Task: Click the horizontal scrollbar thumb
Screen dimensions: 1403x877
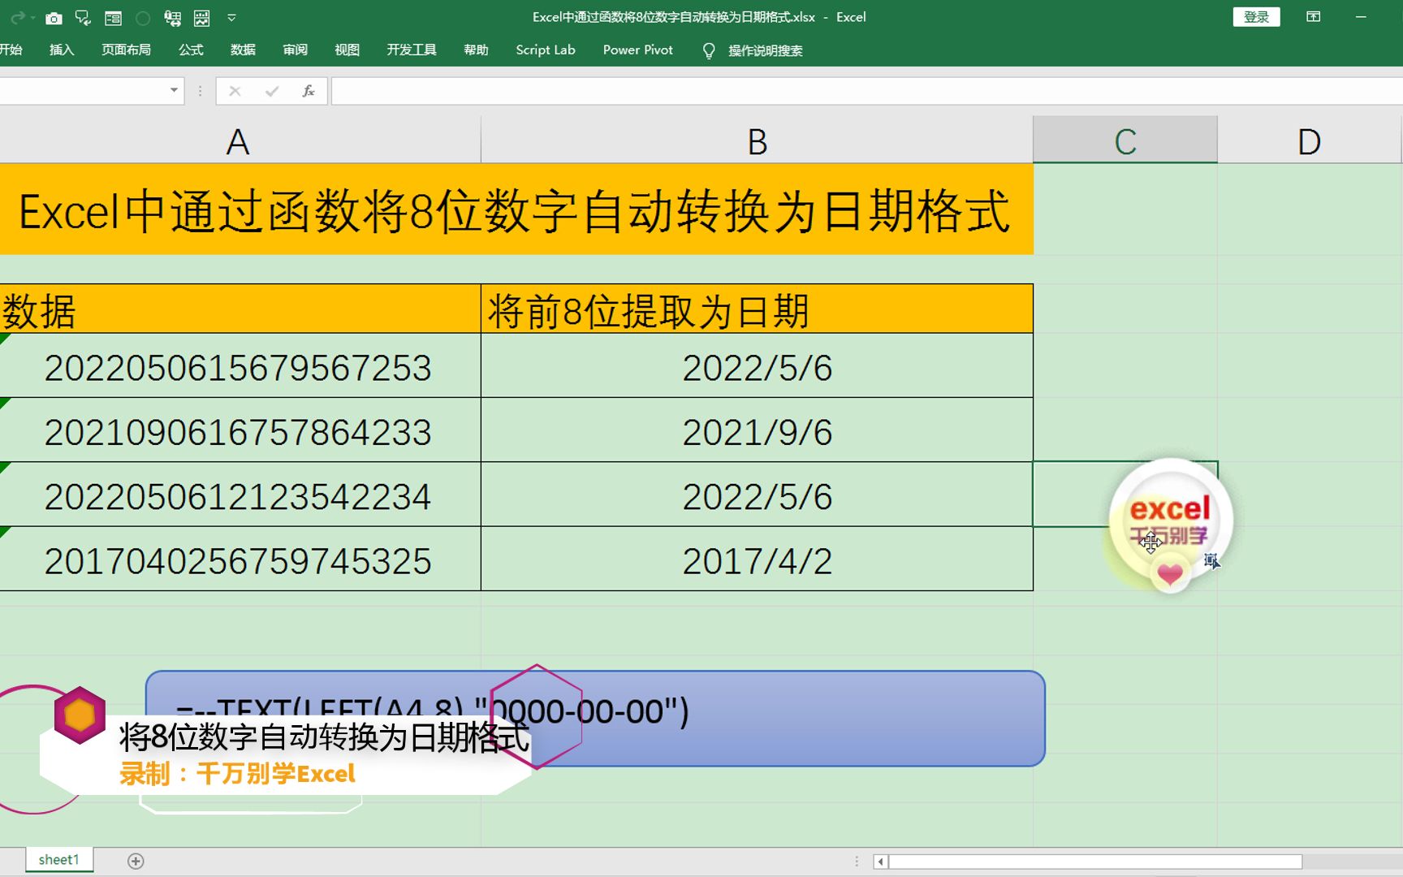Action: point(1095,862)
